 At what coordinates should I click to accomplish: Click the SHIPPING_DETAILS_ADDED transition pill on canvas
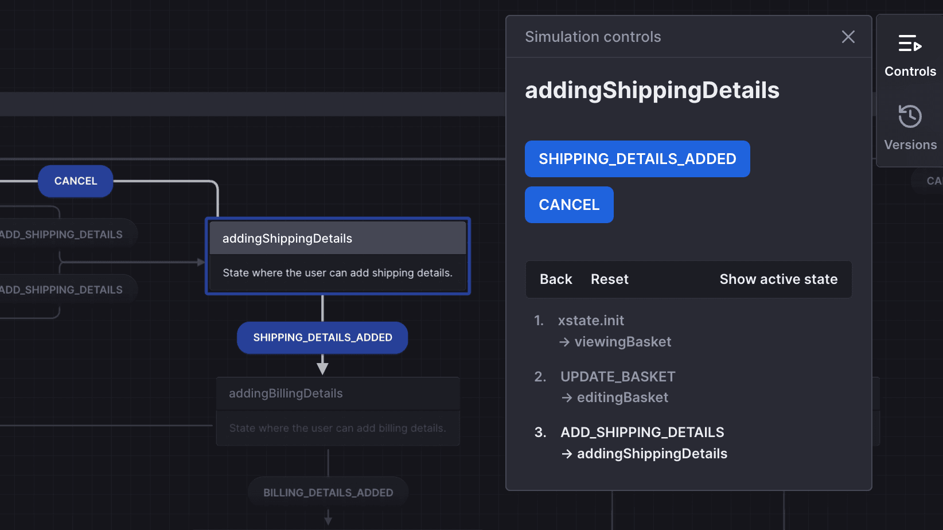tap(322, 337)
